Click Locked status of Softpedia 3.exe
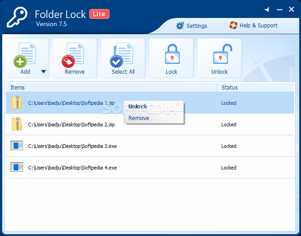This screenshot has height=236, width=301. click(228, 146)
